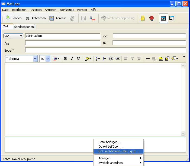Click the red seal digital signature icon
The image size is (190, 166).
[x=152, y=18]
